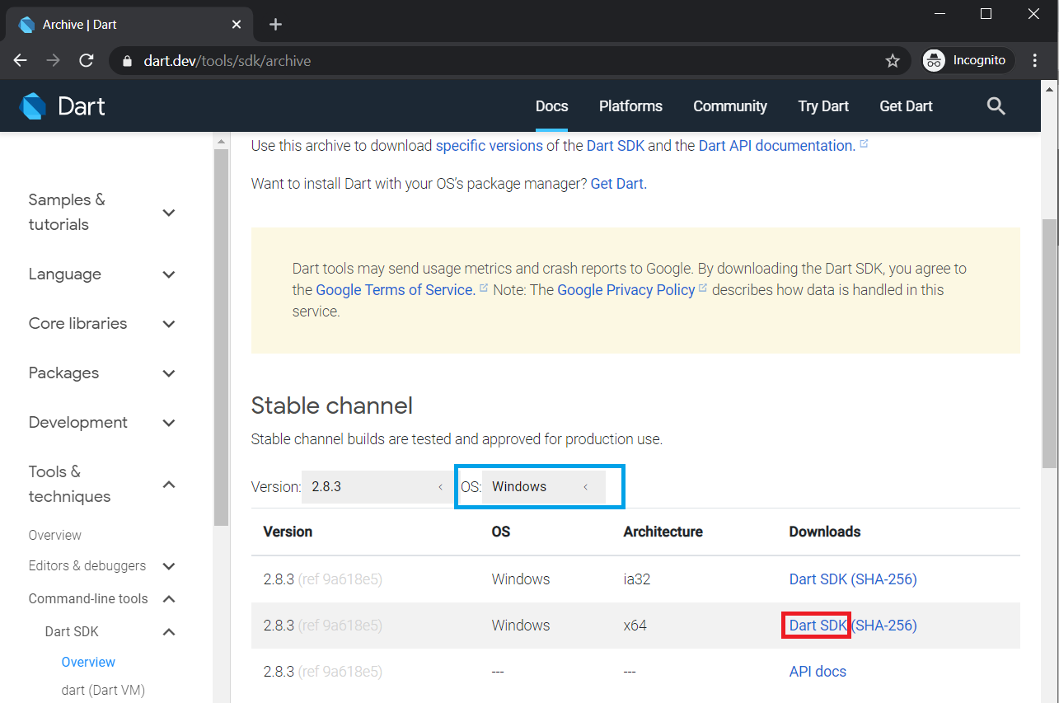Click the Incognito profile badge
Screen dimensions: 1059x703
pos(966,59)
